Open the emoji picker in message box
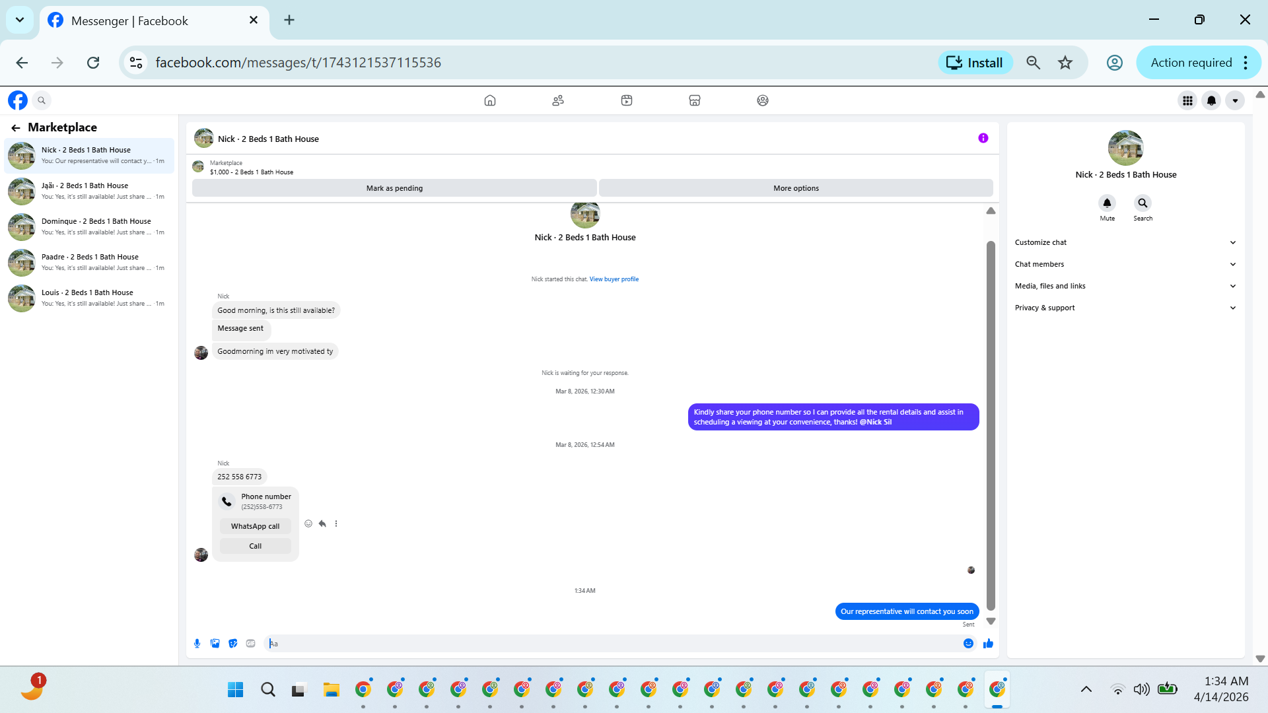Viewport: 1268px width, 713px height. pos(968,644)
